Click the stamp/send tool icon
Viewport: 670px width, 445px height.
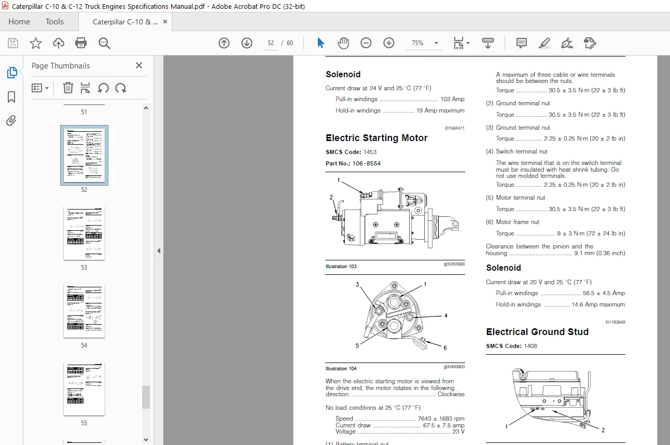(x=590, y=43)
